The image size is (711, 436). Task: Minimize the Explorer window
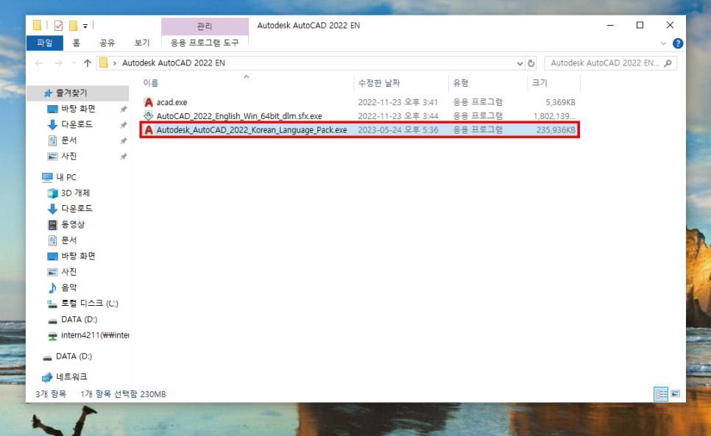pyautogui.click(x=610, y=25)
